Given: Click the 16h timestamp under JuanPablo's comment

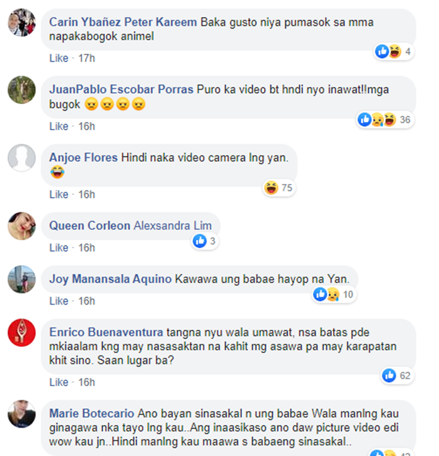Looking at the screenshot, I should (87, 126).
